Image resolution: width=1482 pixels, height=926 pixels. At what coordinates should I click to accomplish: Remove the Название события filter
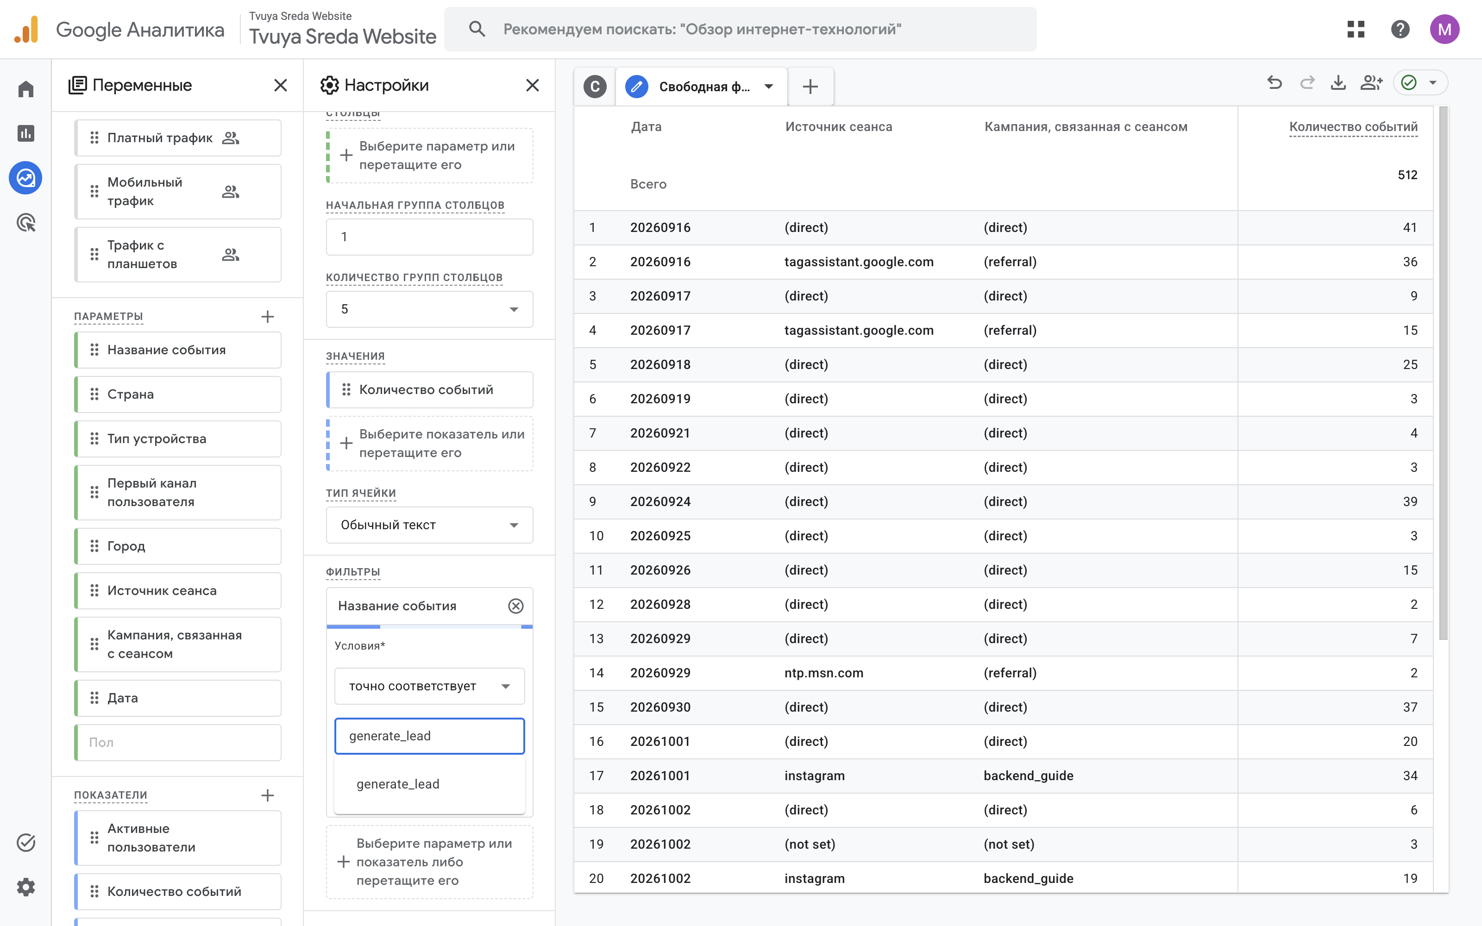pyautogui.click(x=515, y=606)
